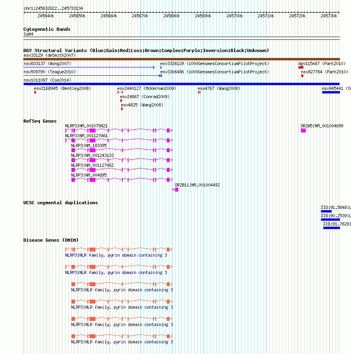Click the brown esv33129 complex variant bar
The image size is (351, 354).
click(x=181, y=59)
